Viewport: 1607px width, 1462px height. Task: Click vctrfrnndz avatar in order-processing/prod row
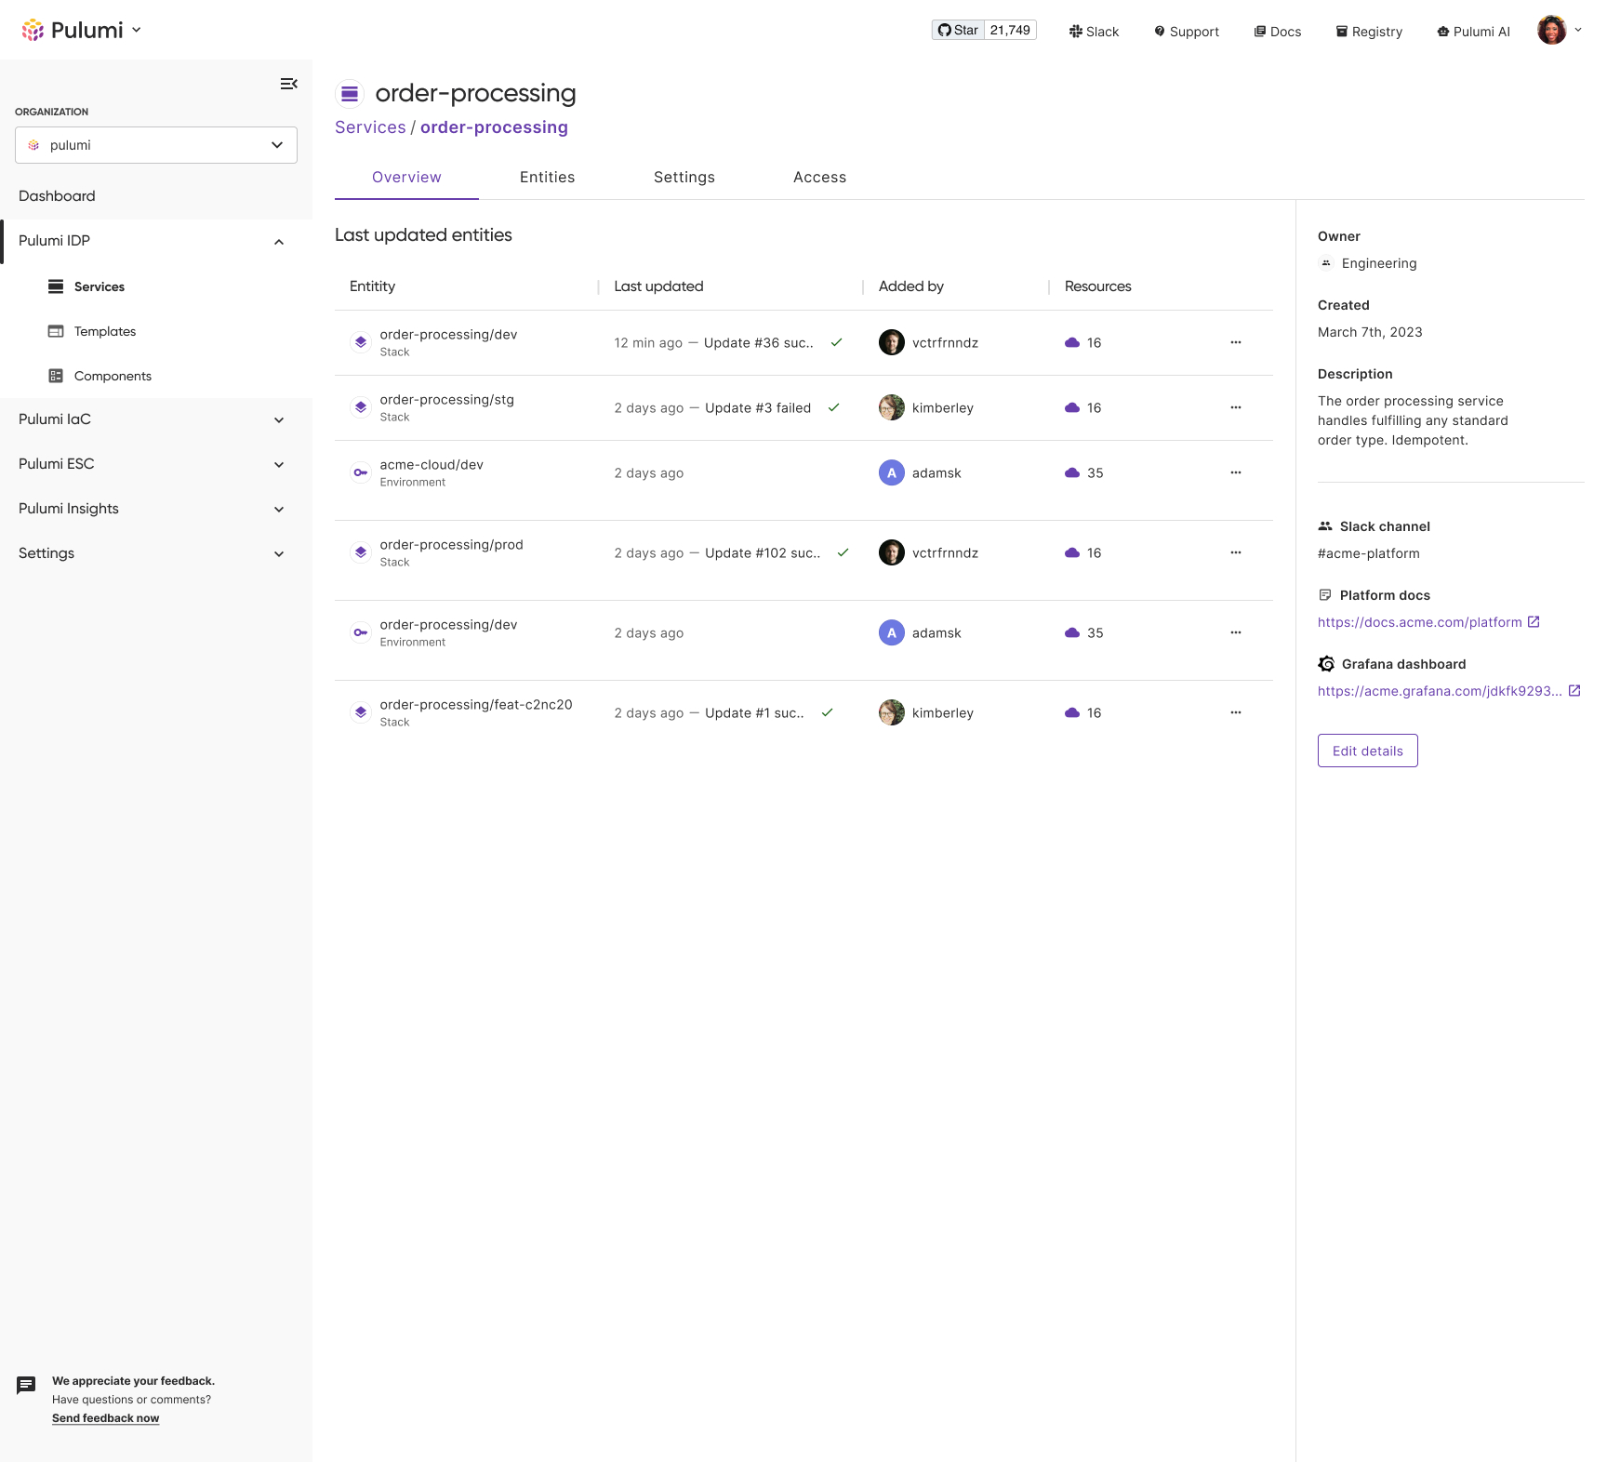(892, 552)
